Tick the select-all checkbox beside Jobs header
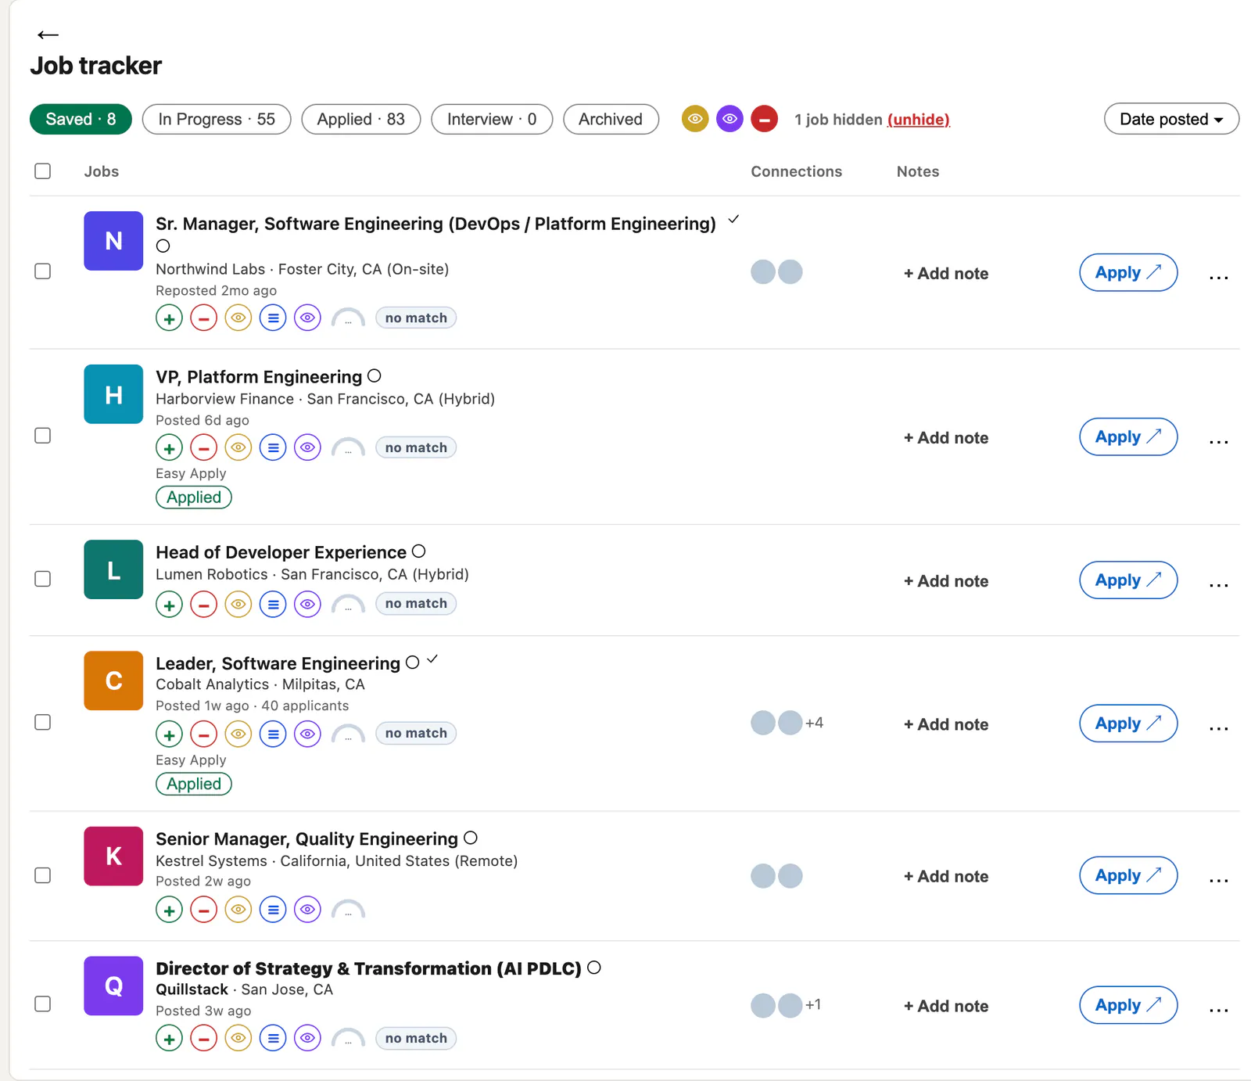 tap(43, 171)
